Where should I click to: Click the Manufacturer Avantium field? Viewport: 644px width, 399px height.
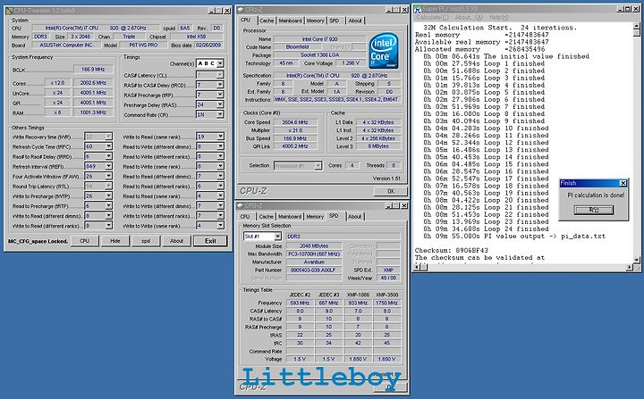click(313, 262)
